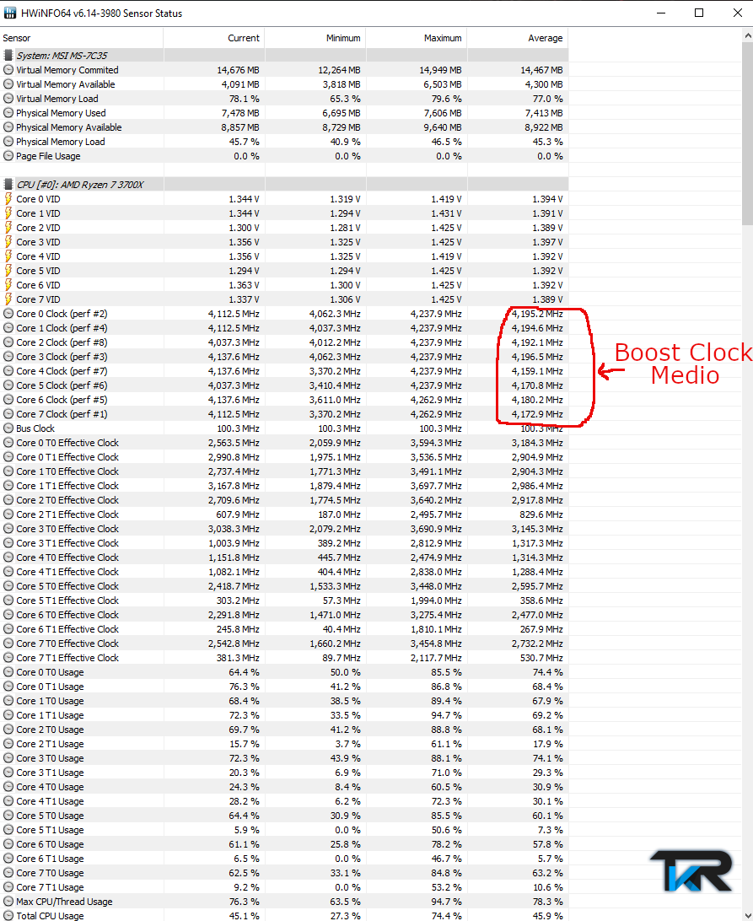Click Core 4 Clock minimum value 3,370.2 MHz

pos(335,371)
